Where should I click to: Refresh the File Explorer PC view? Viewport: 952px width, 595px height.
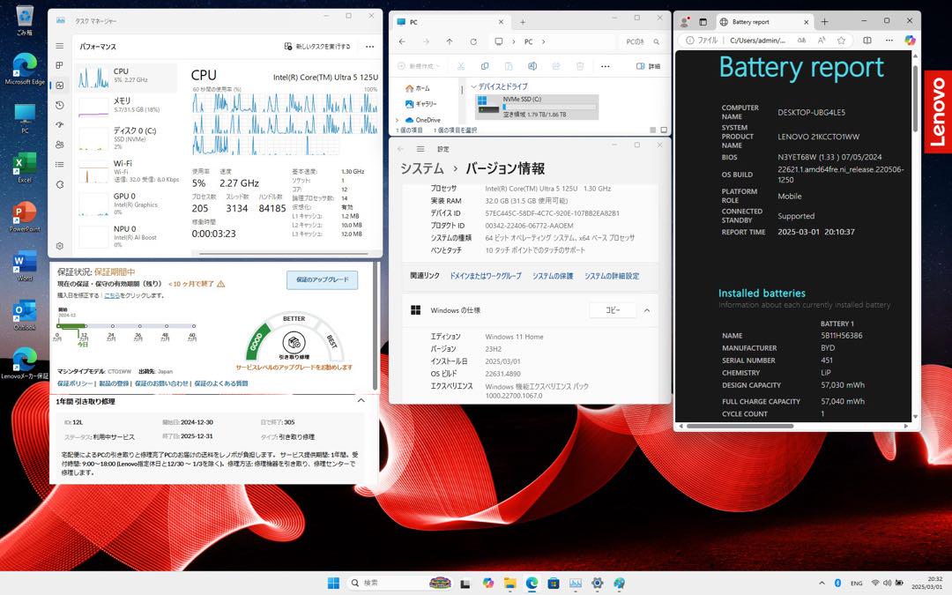(473, 42)
